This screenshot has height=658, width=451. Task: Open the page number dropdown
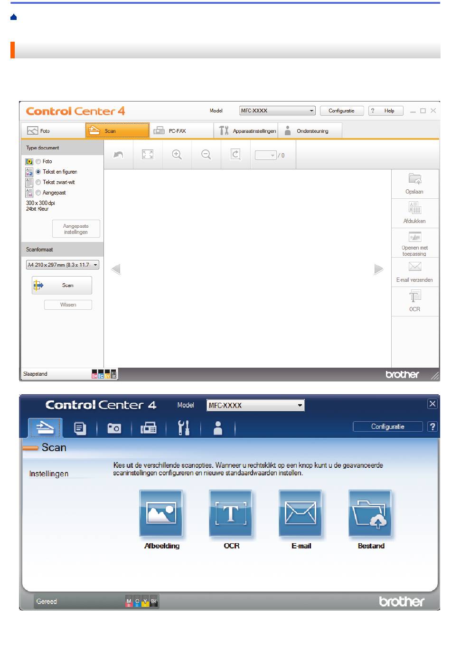point(266,155)
